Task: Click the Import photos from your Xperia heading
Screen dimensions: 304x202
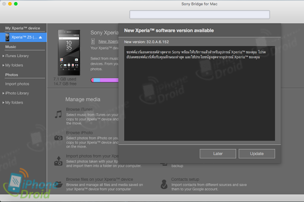Action: [x=92, y=156]
